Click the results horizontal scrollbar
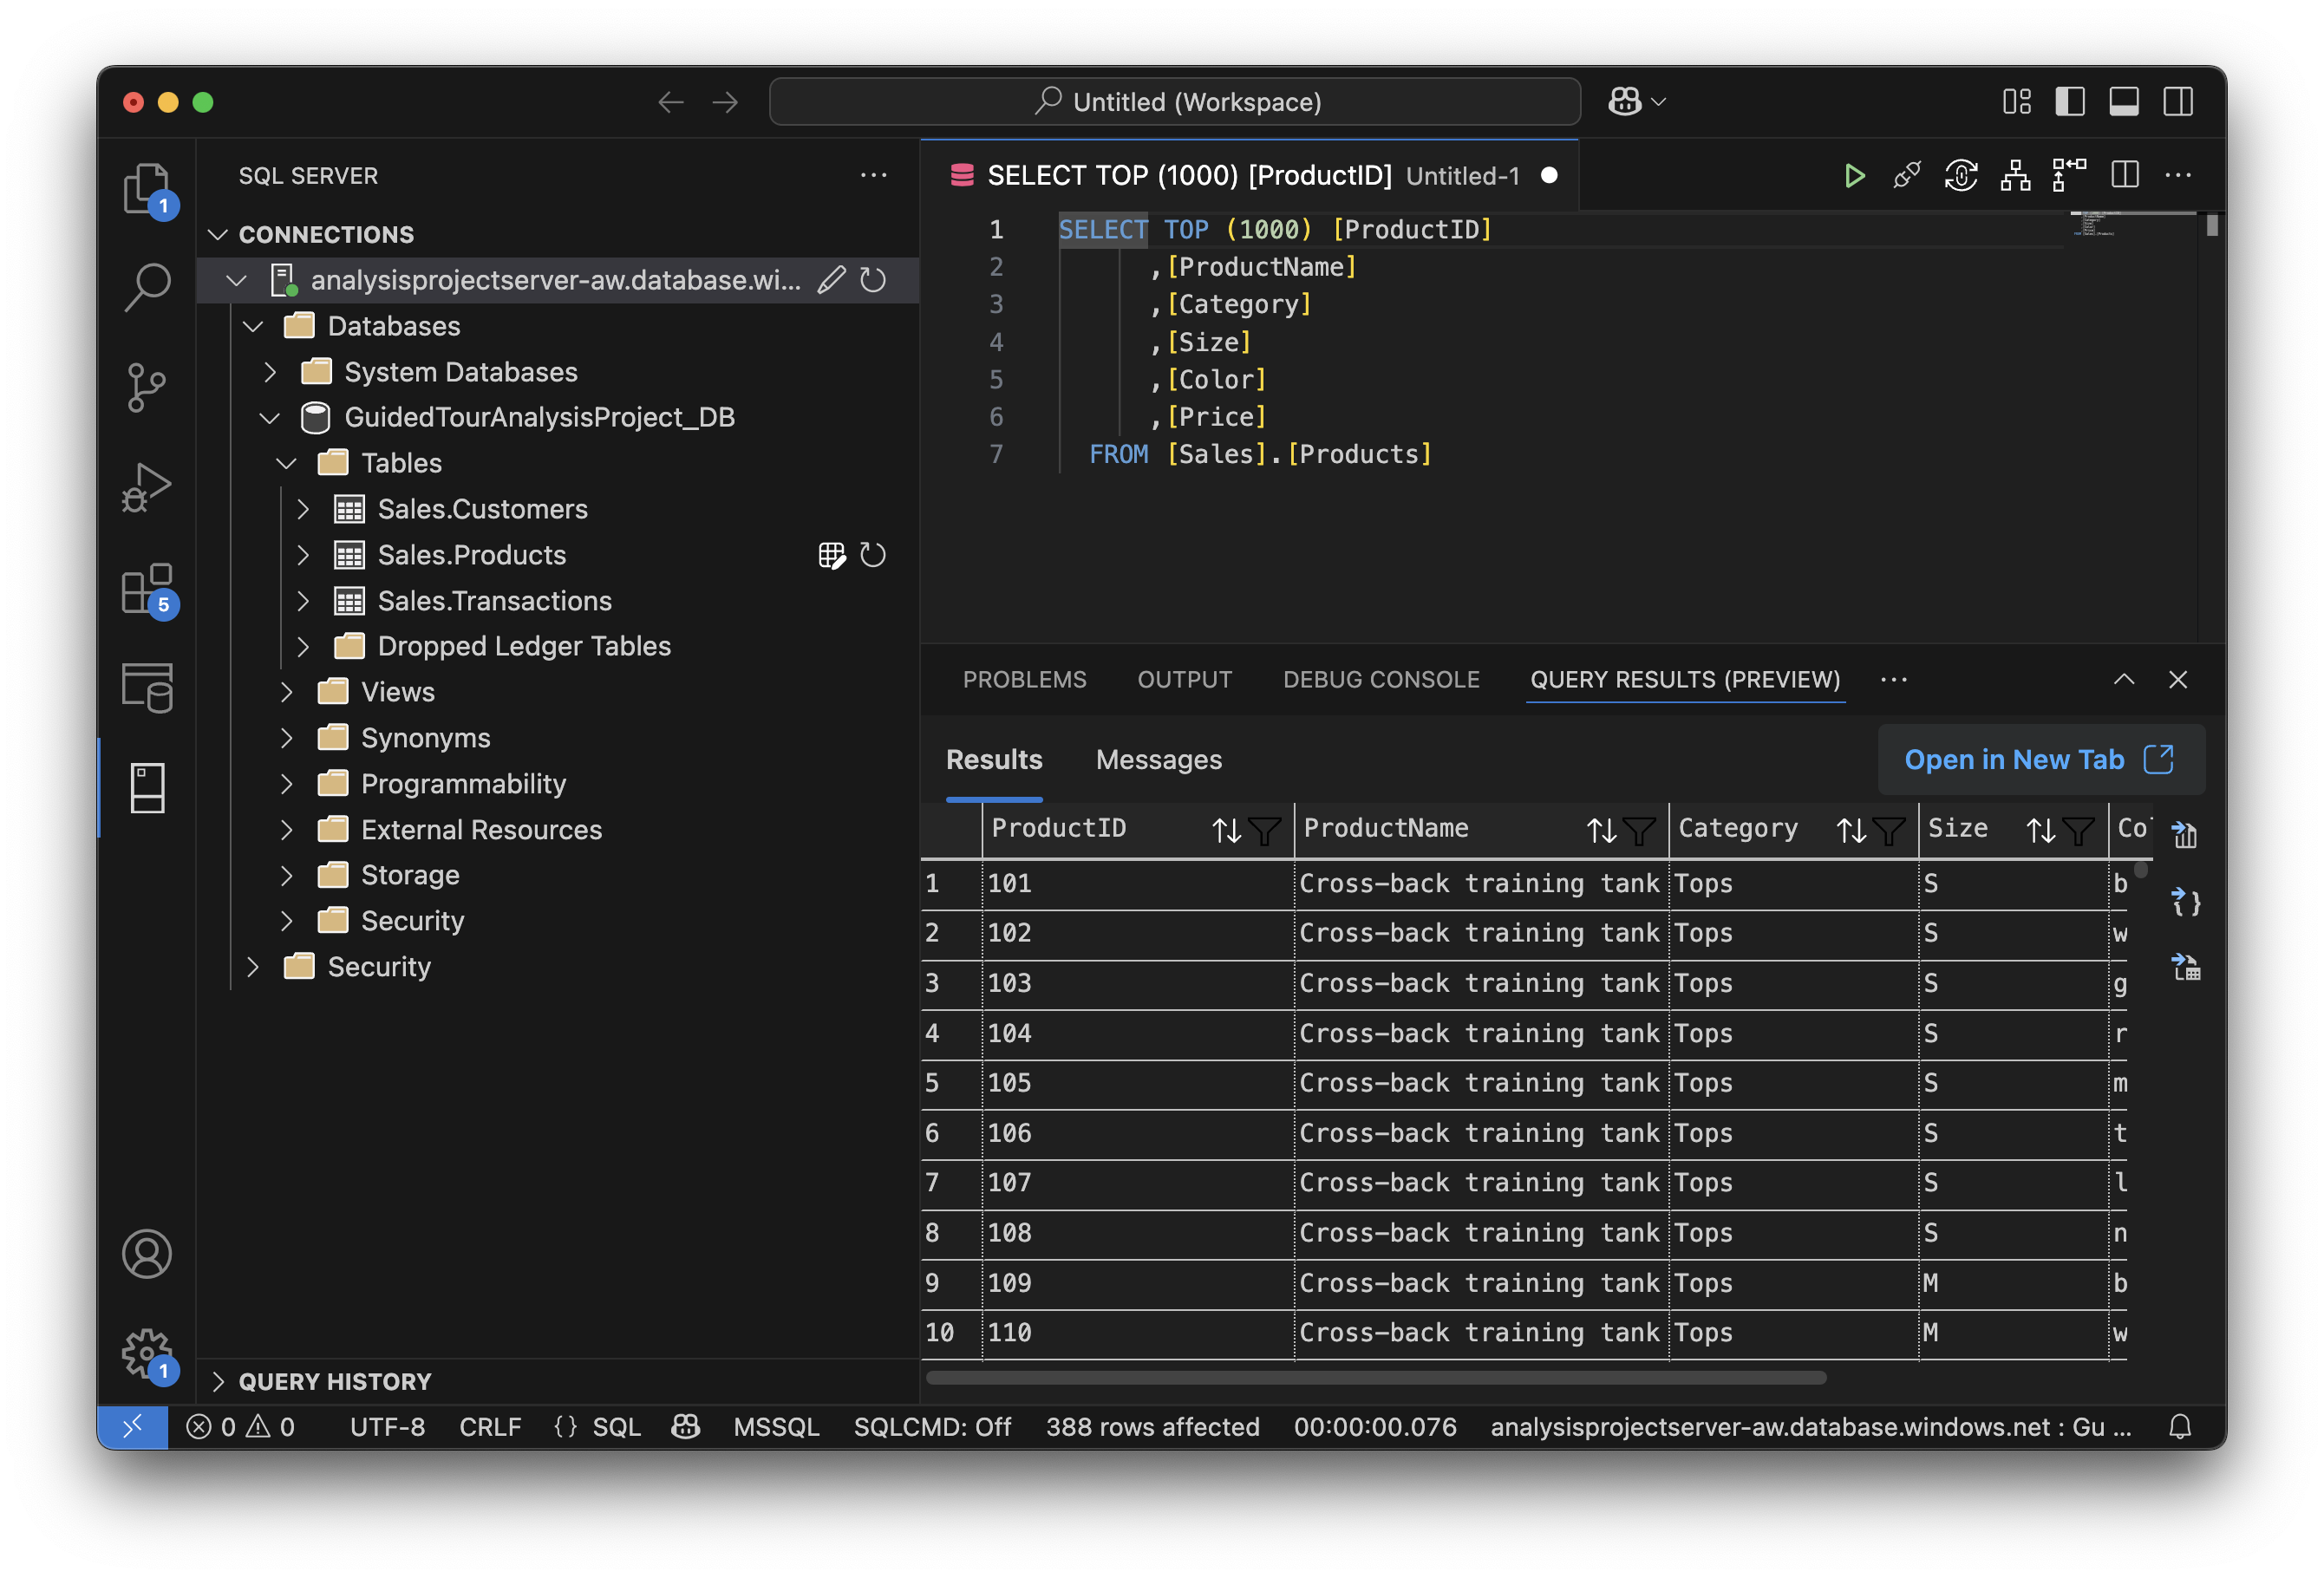 click(1376, 1378)
